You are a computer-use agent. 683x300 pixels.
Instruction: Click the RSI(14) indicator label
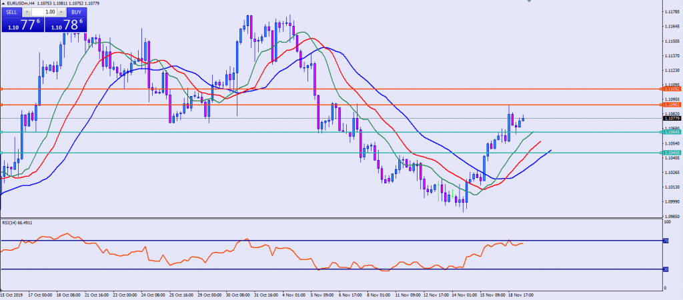click(17, 223)
